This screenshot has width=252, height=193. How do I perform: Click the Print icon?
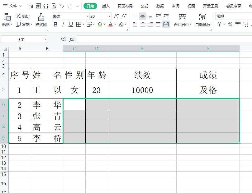pos(46,6)
